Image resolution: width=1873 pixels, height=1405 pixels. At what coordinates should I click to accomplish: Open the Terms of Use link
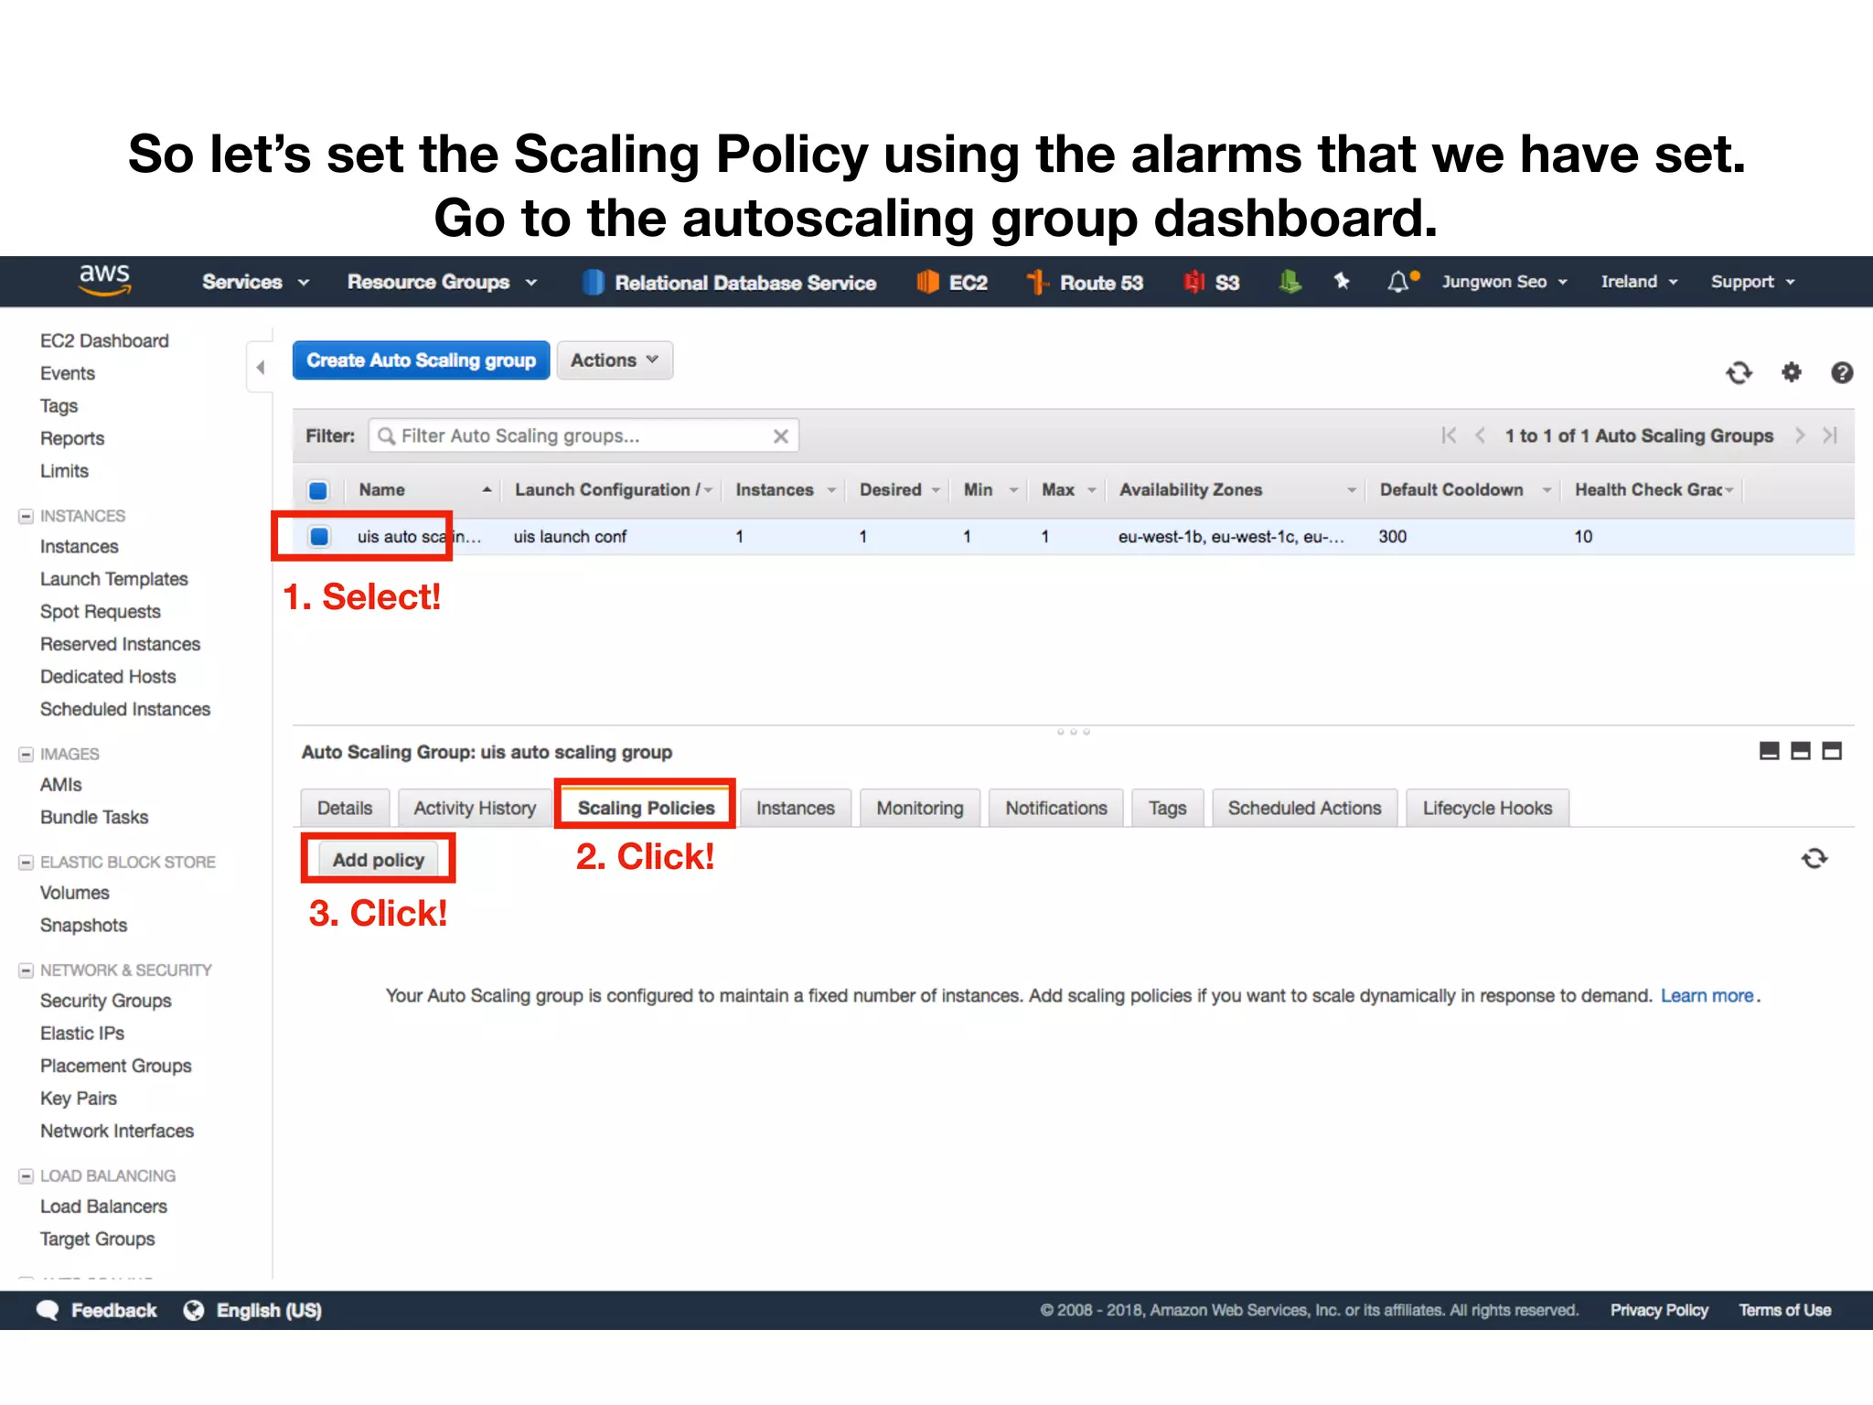tap(1785, 1311)
